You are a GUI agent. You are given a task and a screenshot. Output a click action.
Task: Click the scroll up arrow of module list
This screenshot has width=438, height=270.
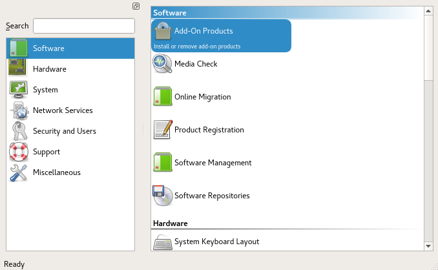click(x=428, y=12)
